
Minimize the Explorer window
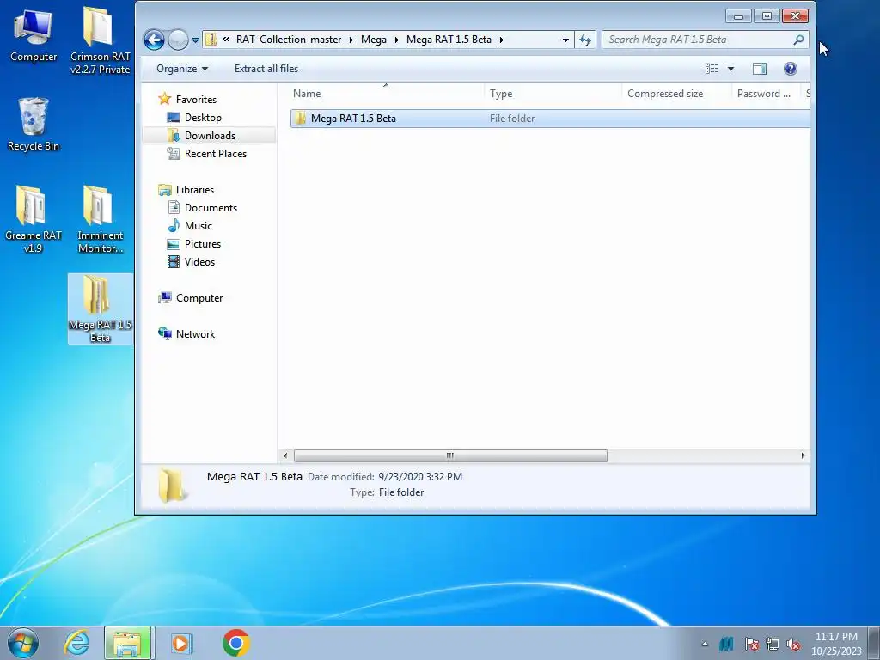coord(738,16)
